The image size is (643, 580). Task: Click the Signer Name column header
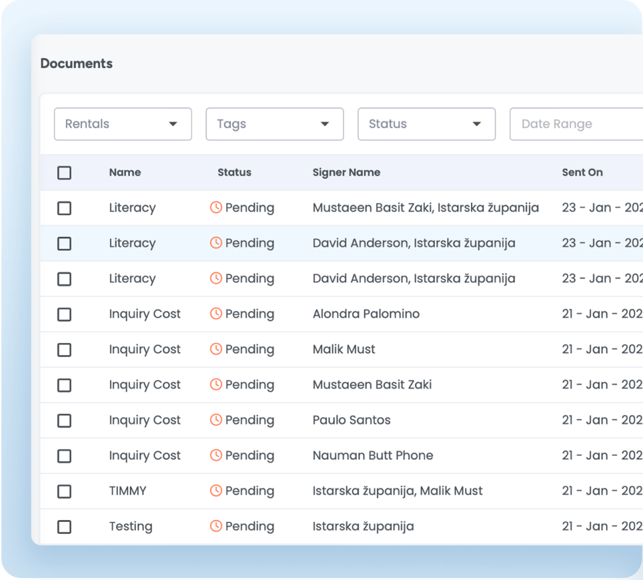[x=346, y=172]
